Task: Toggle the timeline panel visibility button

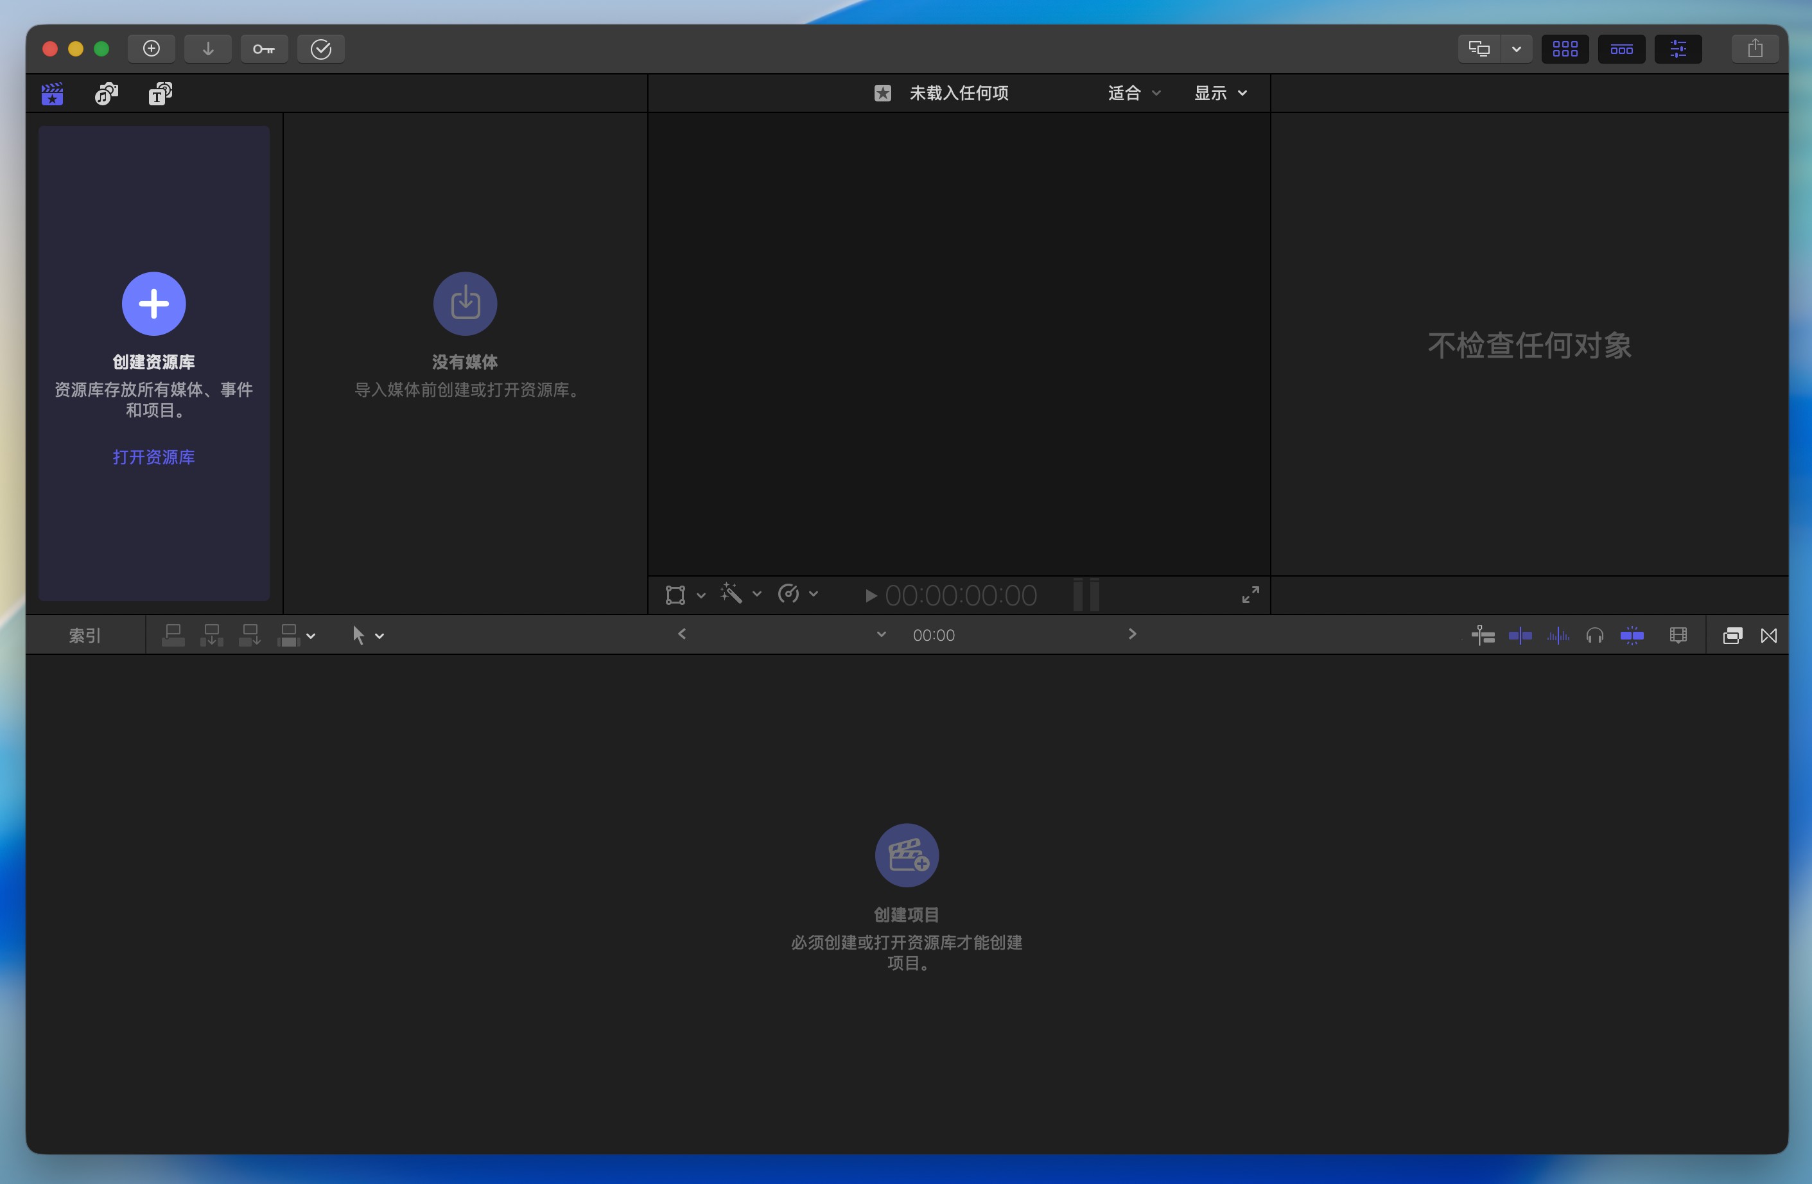Action: click(1621, 49)
